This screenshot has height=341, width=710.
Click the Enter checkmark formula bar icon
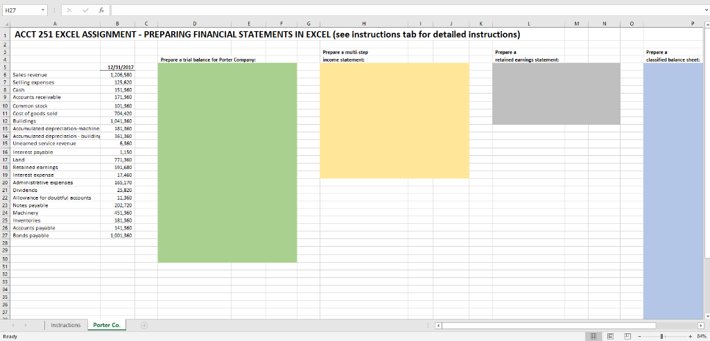pos(85,10)
